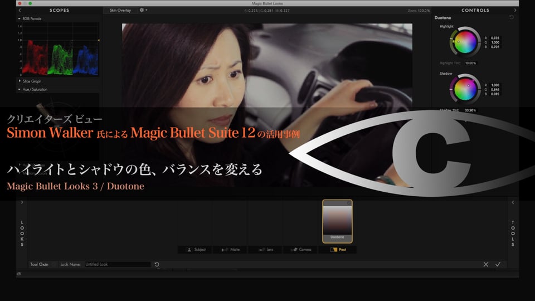Collapse the Controls panel with its arrow
Viewport: 535px width, 301px height.
coord(515,10)
